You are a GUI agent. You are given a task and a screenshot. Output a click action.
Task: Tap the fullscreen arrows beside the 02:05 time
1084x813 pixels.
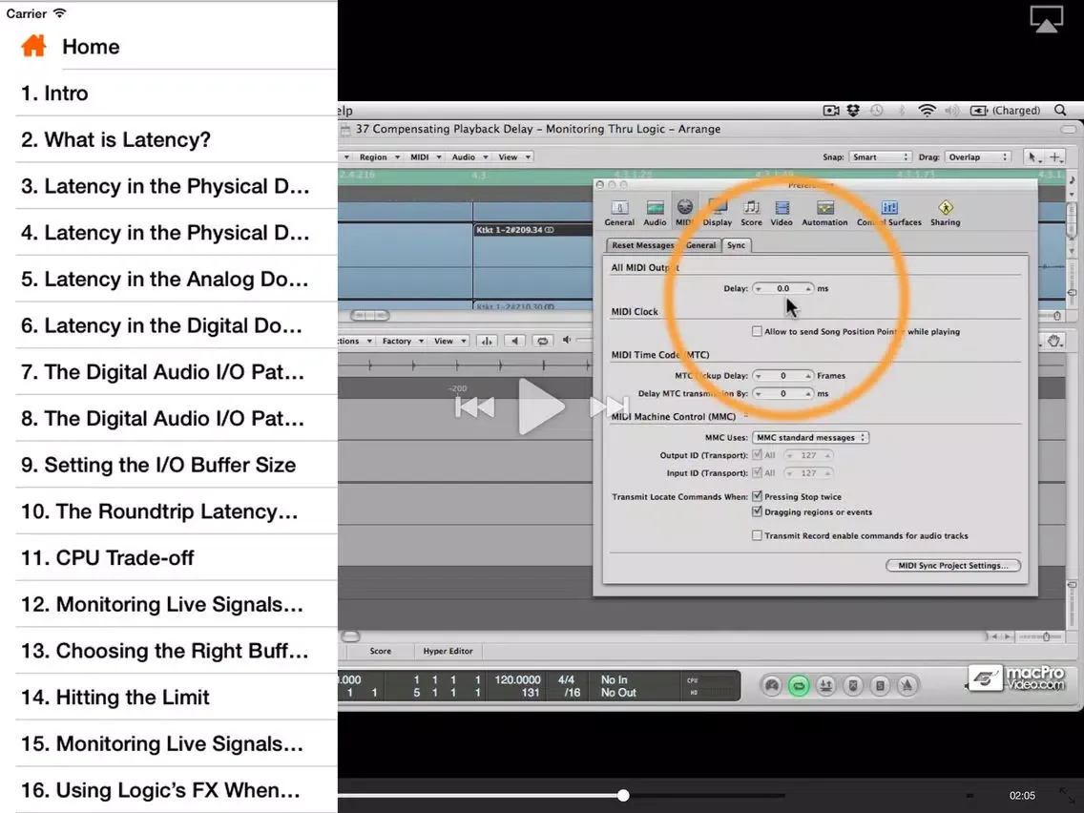pos(1068,795)
